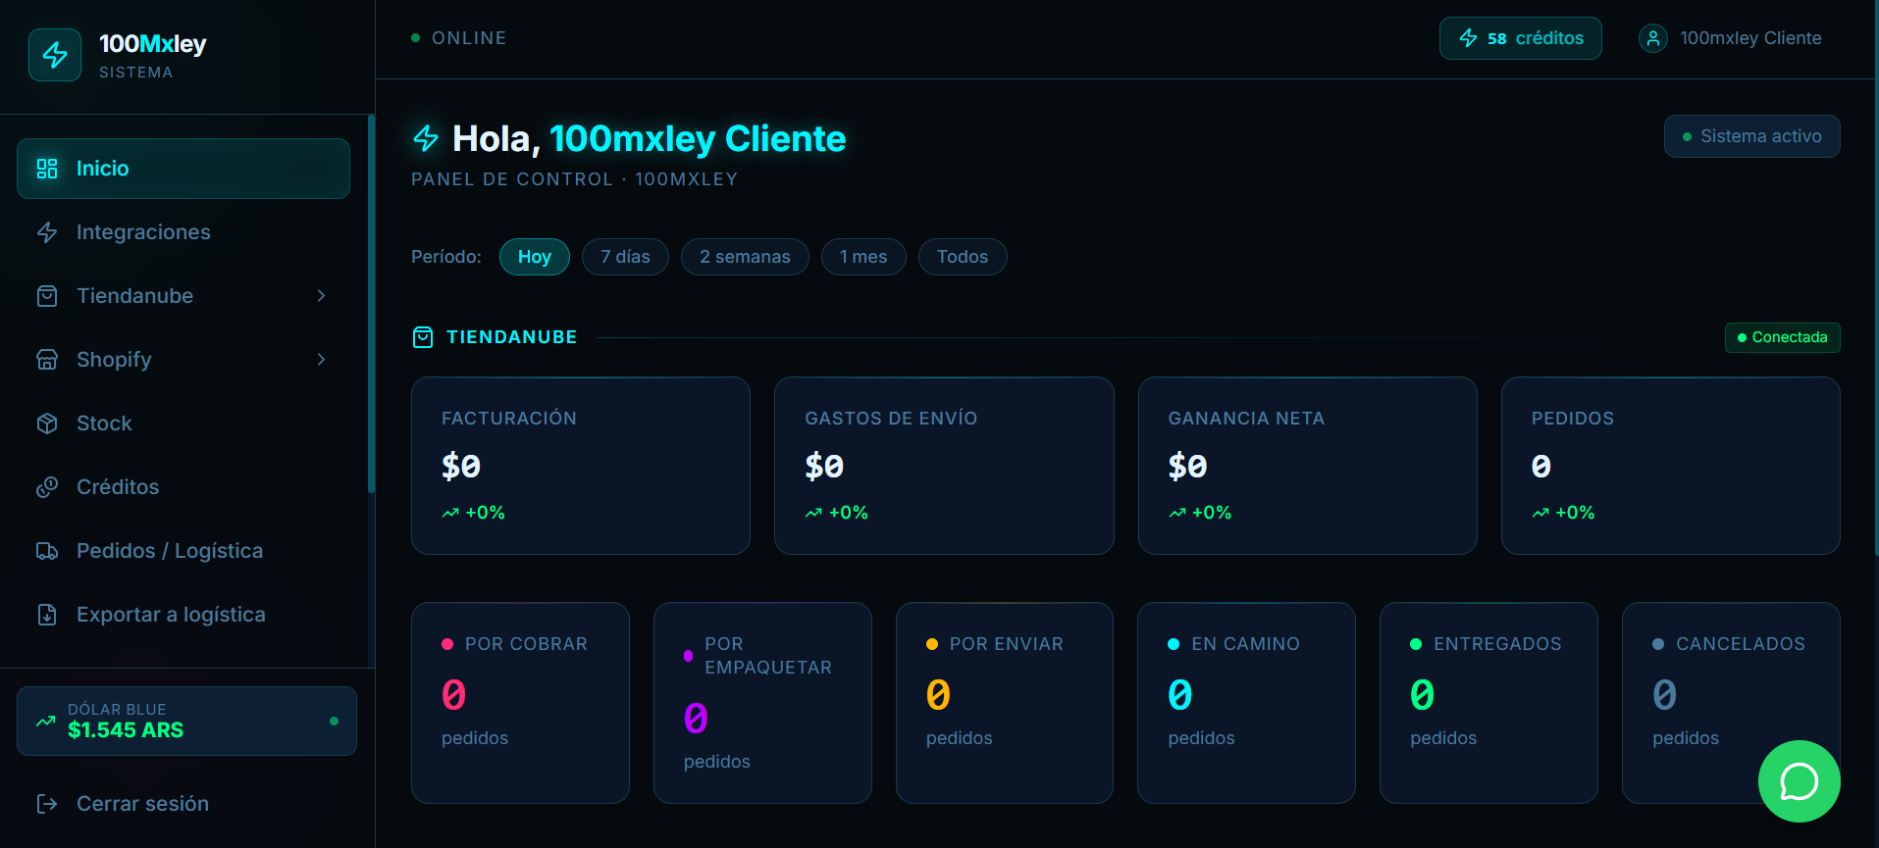1879x848 pixels.
Task: Click the ONLINE status text
Action: click(x=469, y=38)
